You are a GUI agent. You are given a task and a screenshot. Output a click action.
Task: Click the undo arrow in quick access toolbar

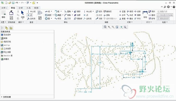point(17,3)
